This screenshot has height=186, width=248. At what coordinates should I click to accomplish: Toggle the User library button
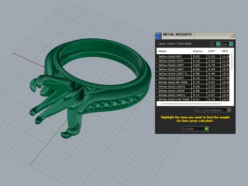[227, 44]
